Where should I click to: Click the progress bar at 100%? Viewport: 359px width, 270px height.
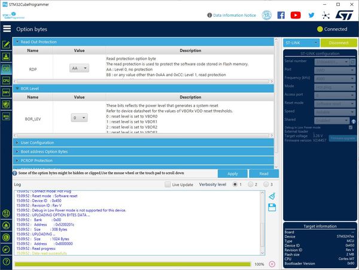coord(133,264)
